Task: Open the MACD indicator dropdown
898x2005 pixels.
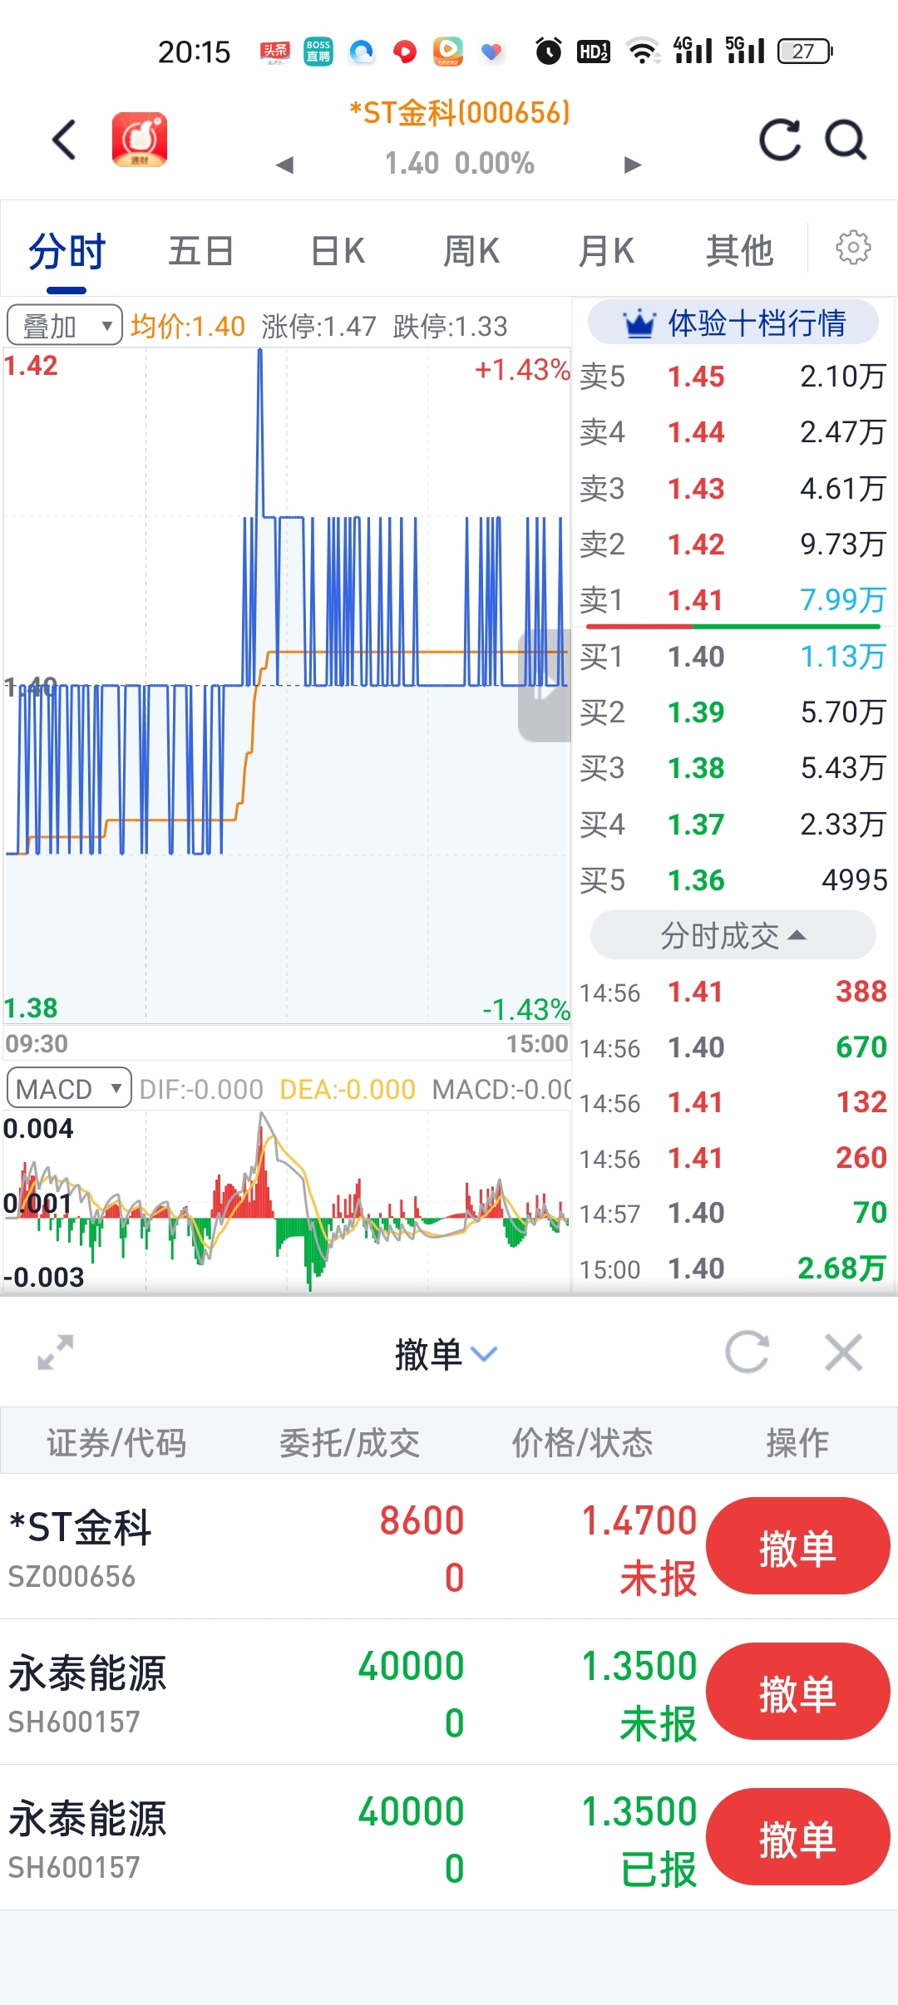Action: (69, 1087)
